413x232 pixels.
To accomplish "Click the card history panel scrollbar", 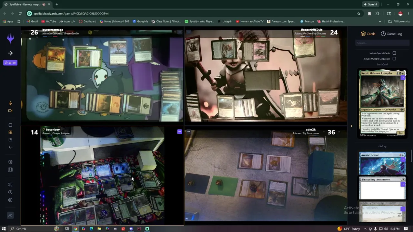I will click(411, 156).
